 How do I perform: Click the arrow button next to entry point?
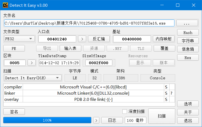point(82,39)
